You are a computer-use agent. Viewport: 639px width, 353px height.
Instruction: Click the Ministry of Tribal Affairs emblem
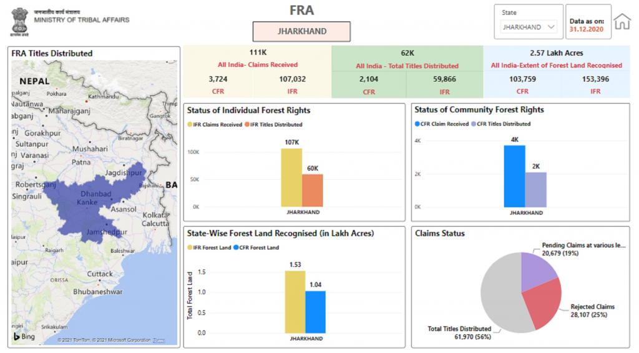tap(19, 19)
